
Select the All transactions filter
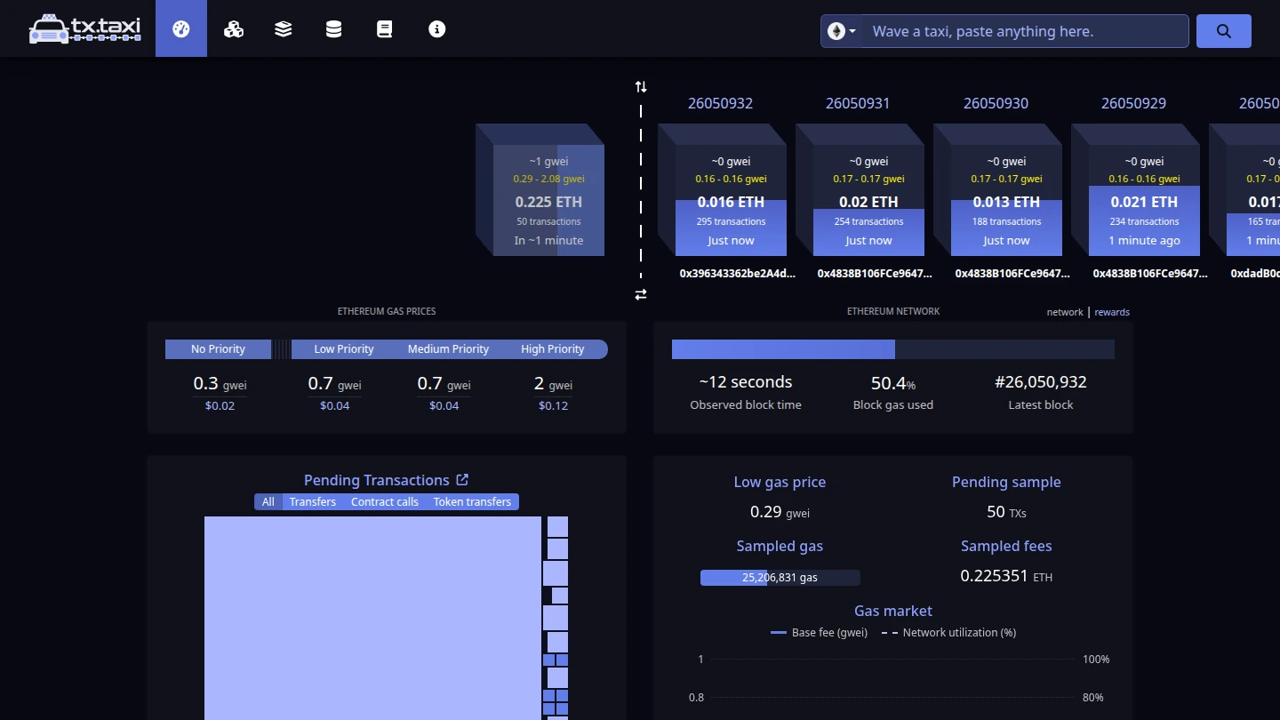click(x=268, y=502)
